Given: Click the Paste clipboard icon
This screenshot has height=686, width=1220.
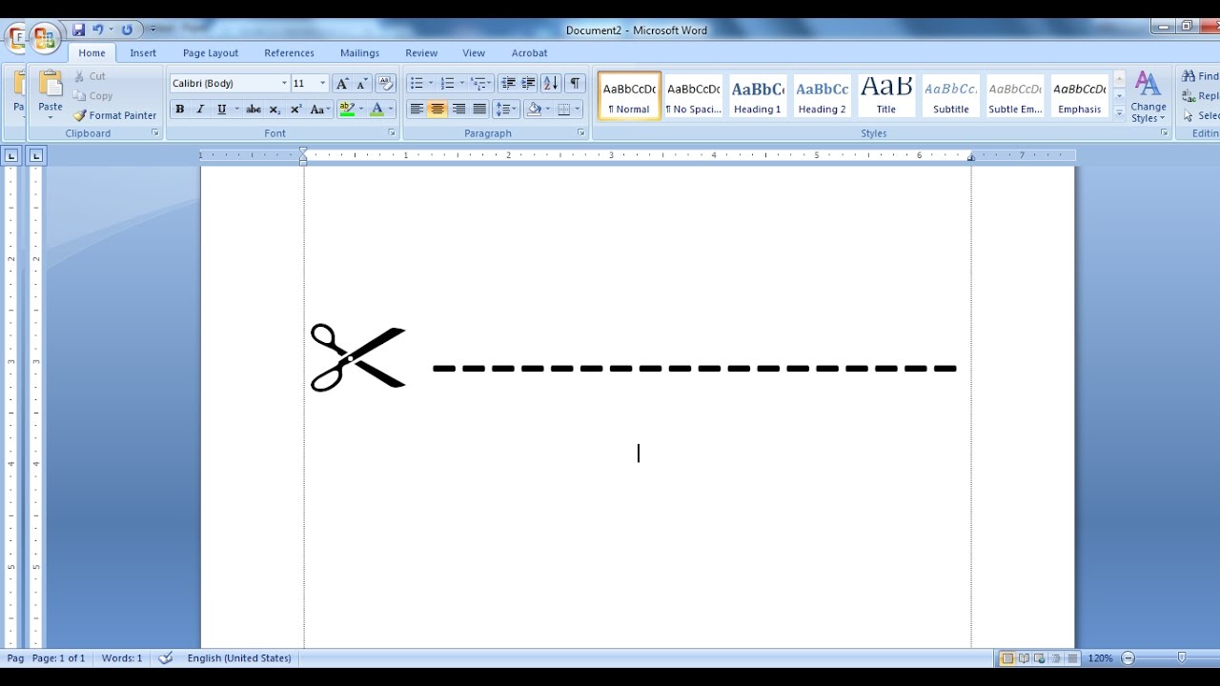Looking at the screenshot, I should (x=51, y=84).
